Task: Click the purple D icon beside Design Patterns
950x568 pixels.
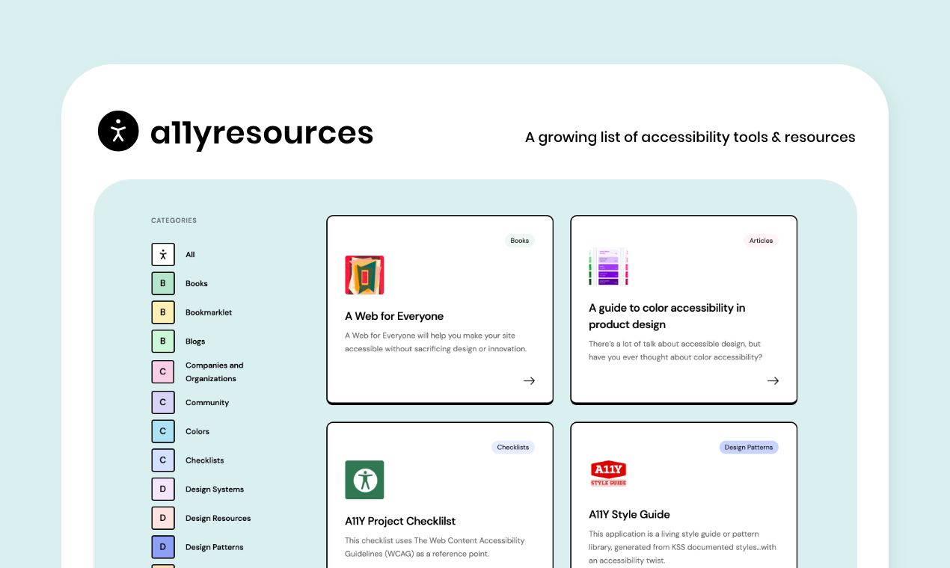Action: click(163, 547)
